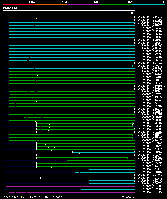Select the UniRef100_B9IFW9 hit name
Screen dimensions: 167x199
[150, 114]
